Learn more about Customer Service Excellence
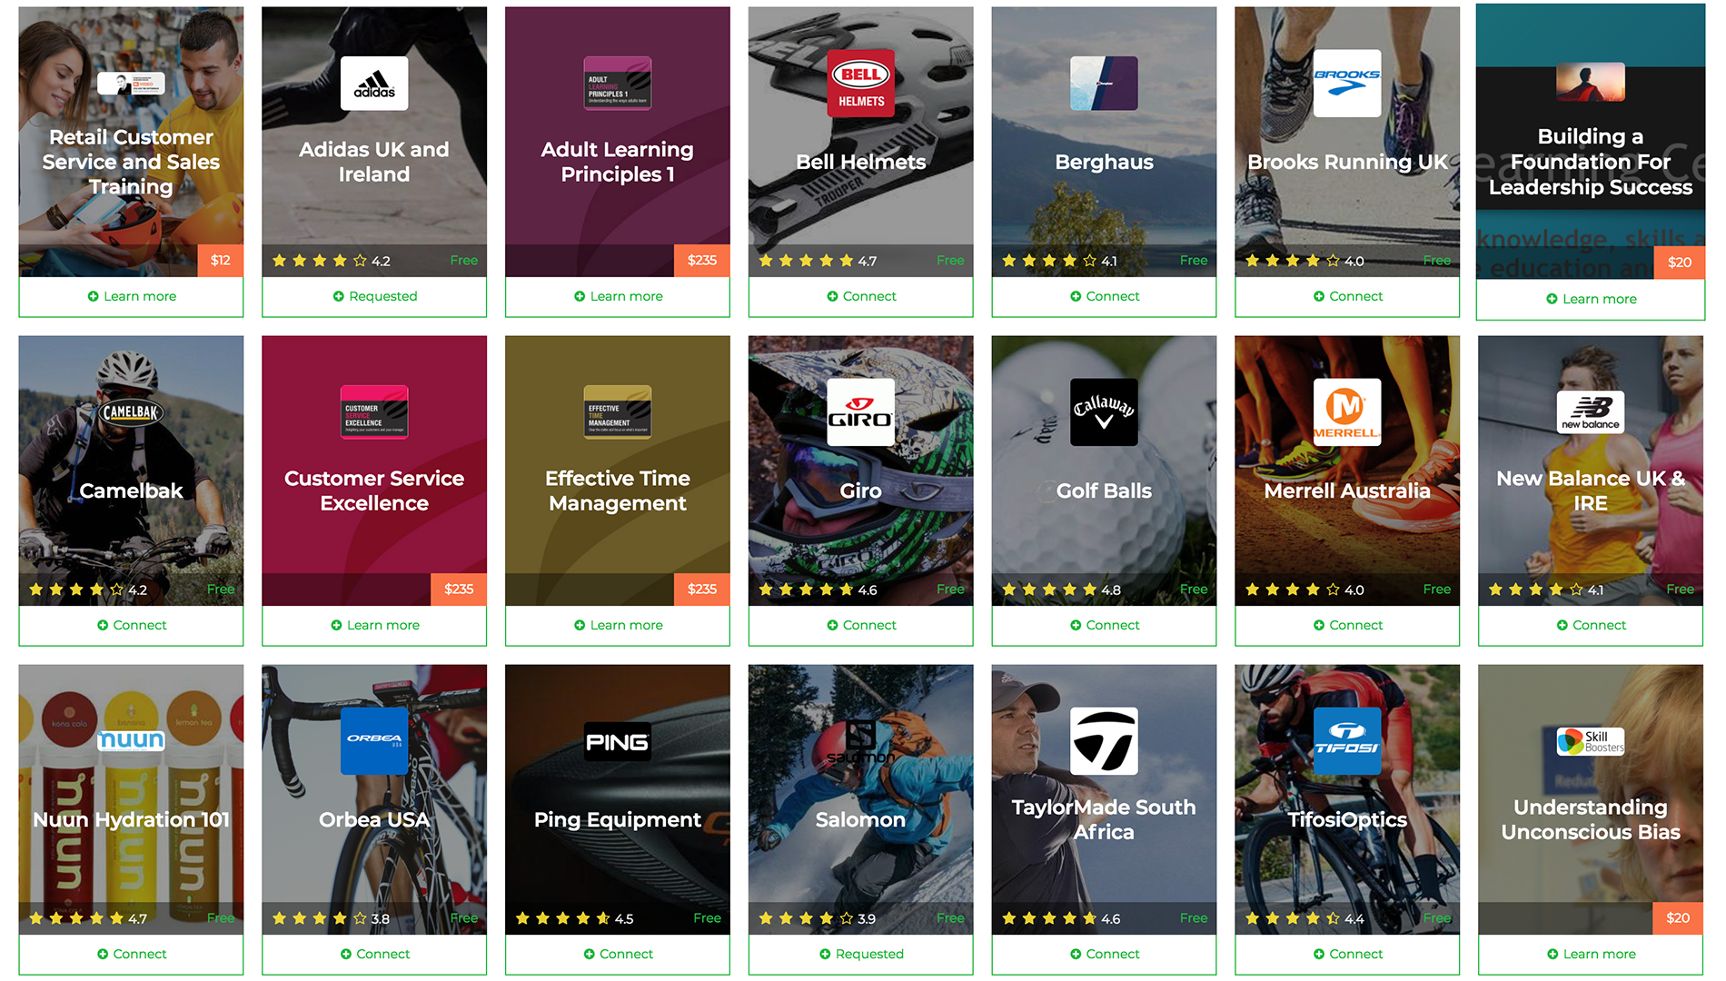 [x=374, y=626]
